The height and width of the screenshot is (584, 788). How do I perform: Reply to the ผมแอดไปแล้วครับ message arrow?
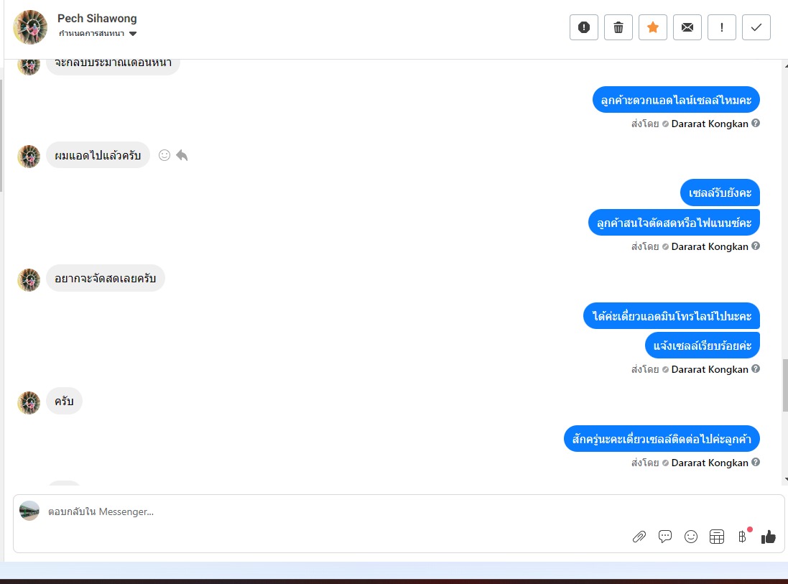click(182, 155)
